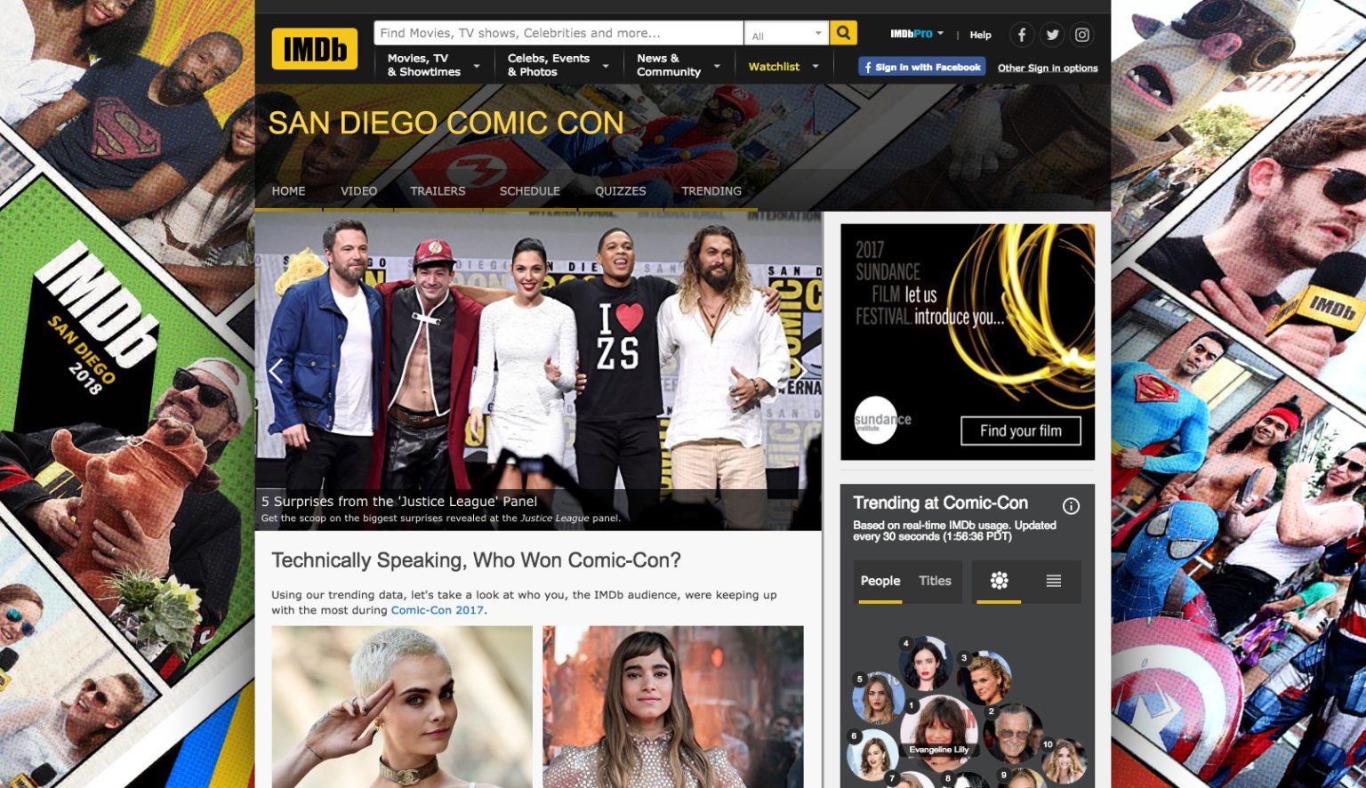The width and height of the screenshot is (1366, 788).
Task: Open 5 Surprises from Justice League Panel headline
Action: (x=399, y=502)
